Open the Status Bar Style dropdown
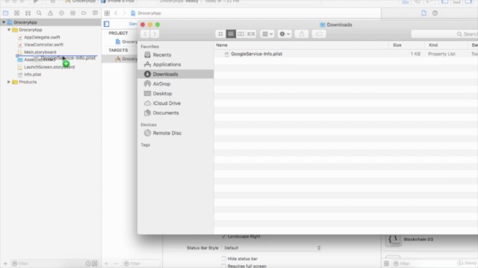Image resolution: width=478 pixels, height=268 pixels. 272,248
